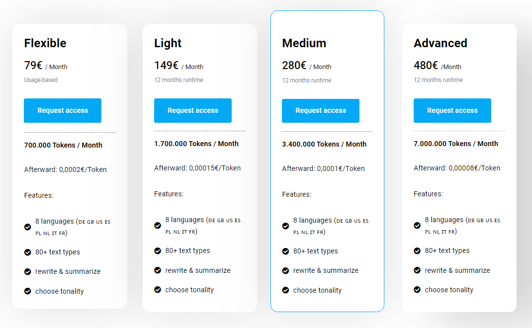Click the Advanced plan heading

click(441, 43)
